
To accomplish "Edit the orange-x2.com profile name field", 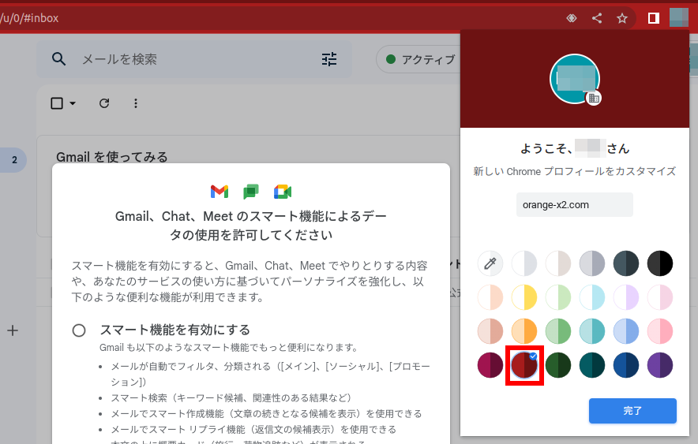I will [575, 204].
